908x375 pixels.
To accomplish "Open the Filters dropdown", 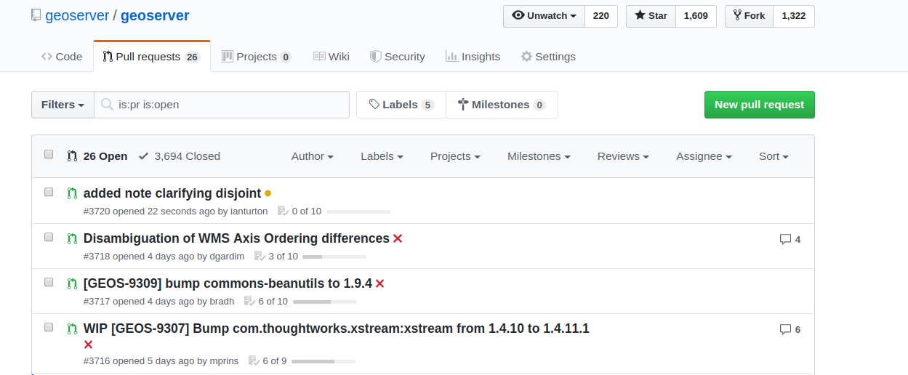I will (x=63, y=105).
